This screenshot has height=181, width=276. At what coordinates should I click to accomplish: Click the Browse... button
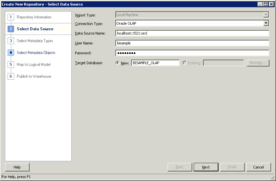258,63
